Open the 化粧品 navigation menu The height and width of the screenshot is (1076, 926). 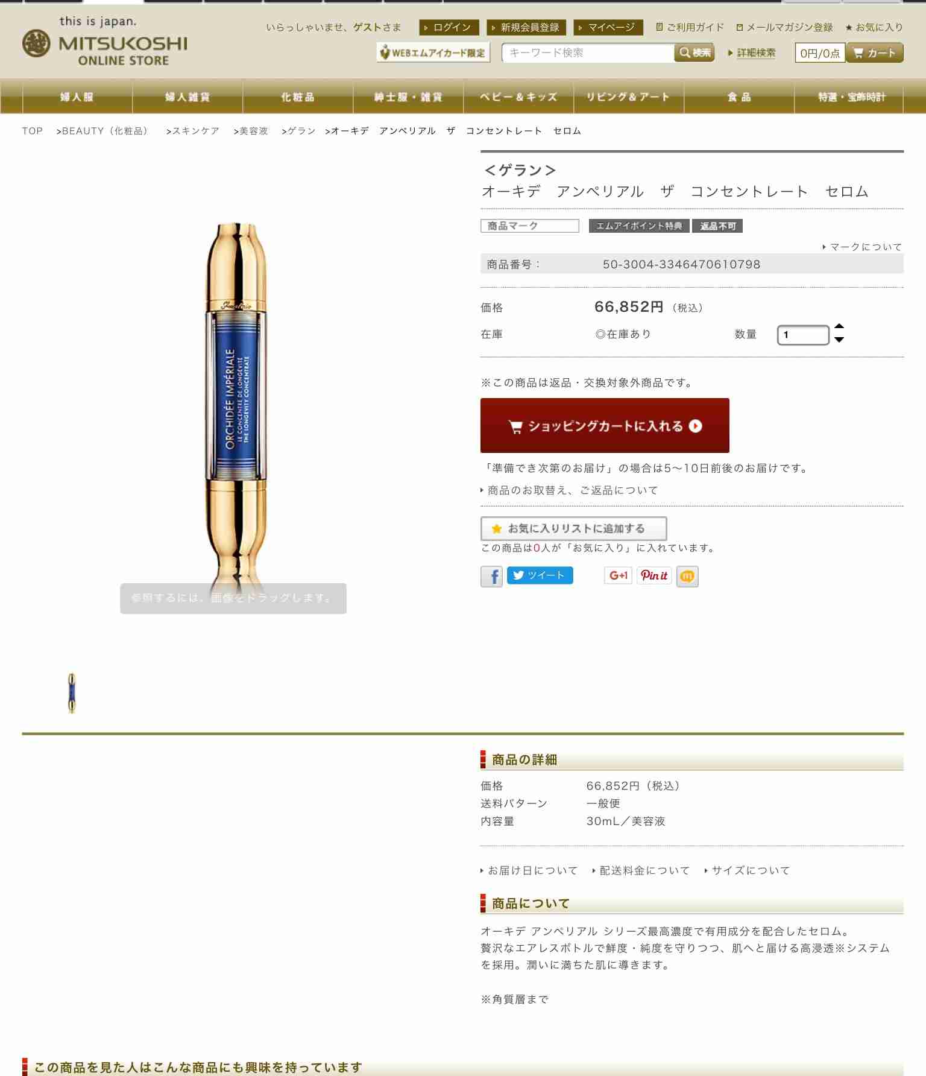[x=298, y=97]
